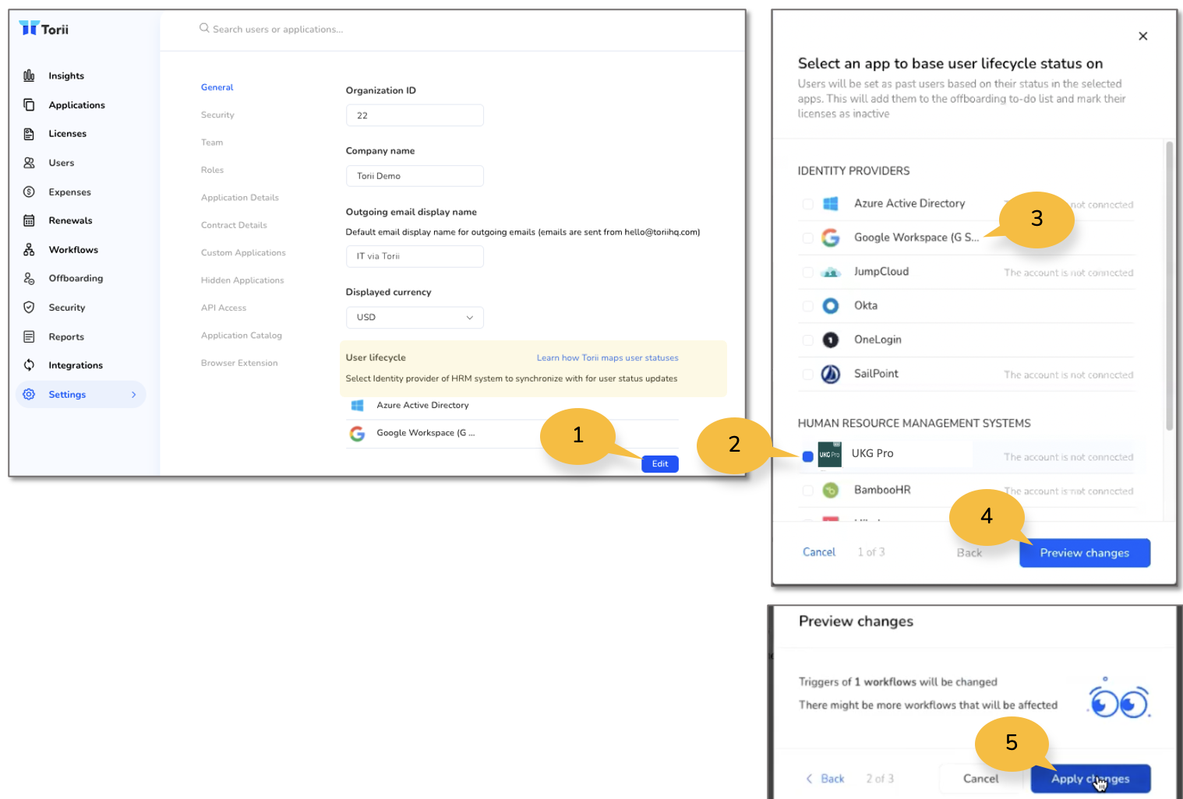Uncheck the UKG Pro checkbox
This screenshot has width=1183, height=799.
(808, 456)
